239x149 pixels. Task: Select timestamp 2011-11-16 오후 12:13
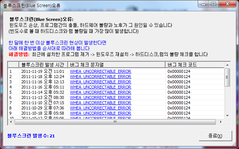(x=43, y=82)
